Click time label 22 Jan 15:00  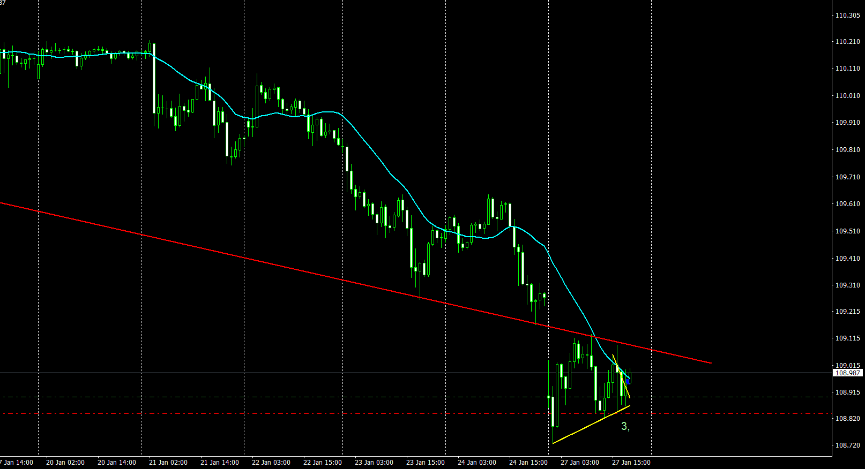[x=323, y=463]
